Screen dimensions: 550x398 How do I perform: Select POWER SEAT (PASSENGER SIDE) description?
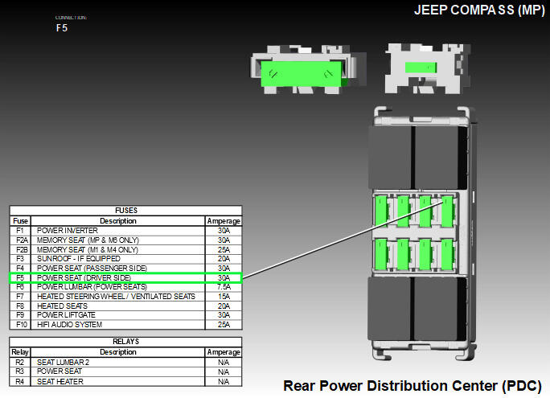[92, 269]
